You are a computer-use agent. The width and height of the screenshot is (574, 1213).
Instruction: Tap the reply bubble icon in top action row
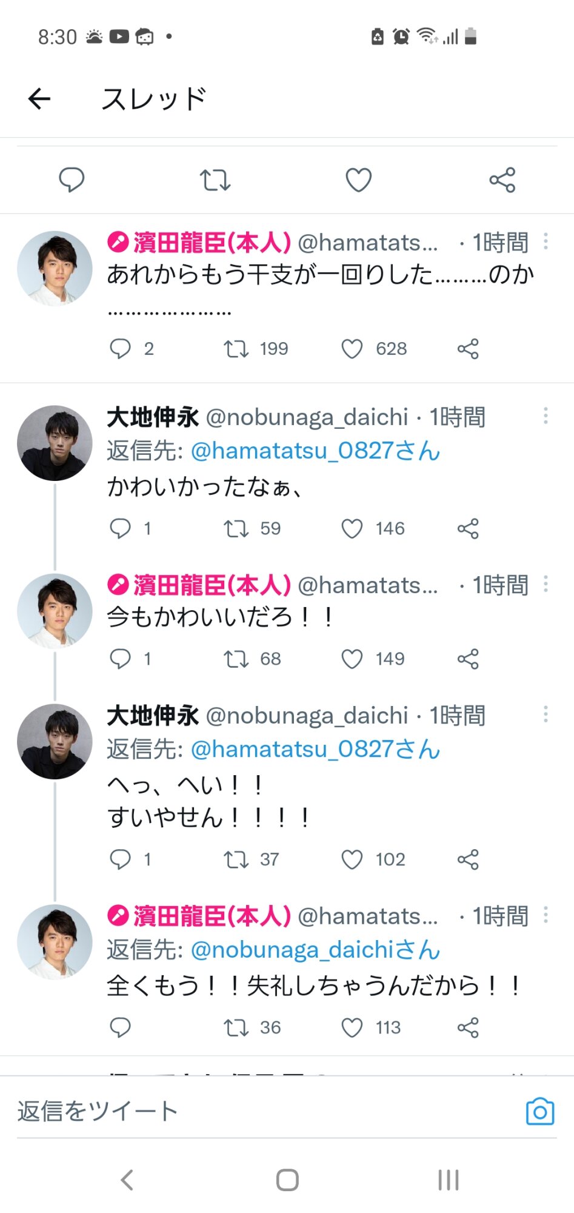coord(72,180)
